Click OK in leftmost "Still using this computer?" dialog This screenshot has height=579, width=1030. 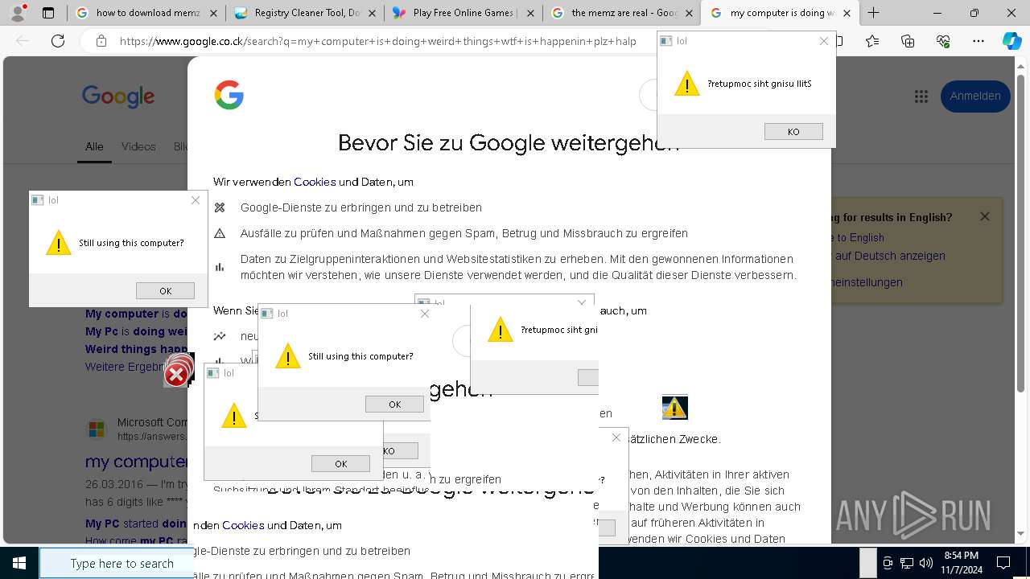(x=165, y=291)
